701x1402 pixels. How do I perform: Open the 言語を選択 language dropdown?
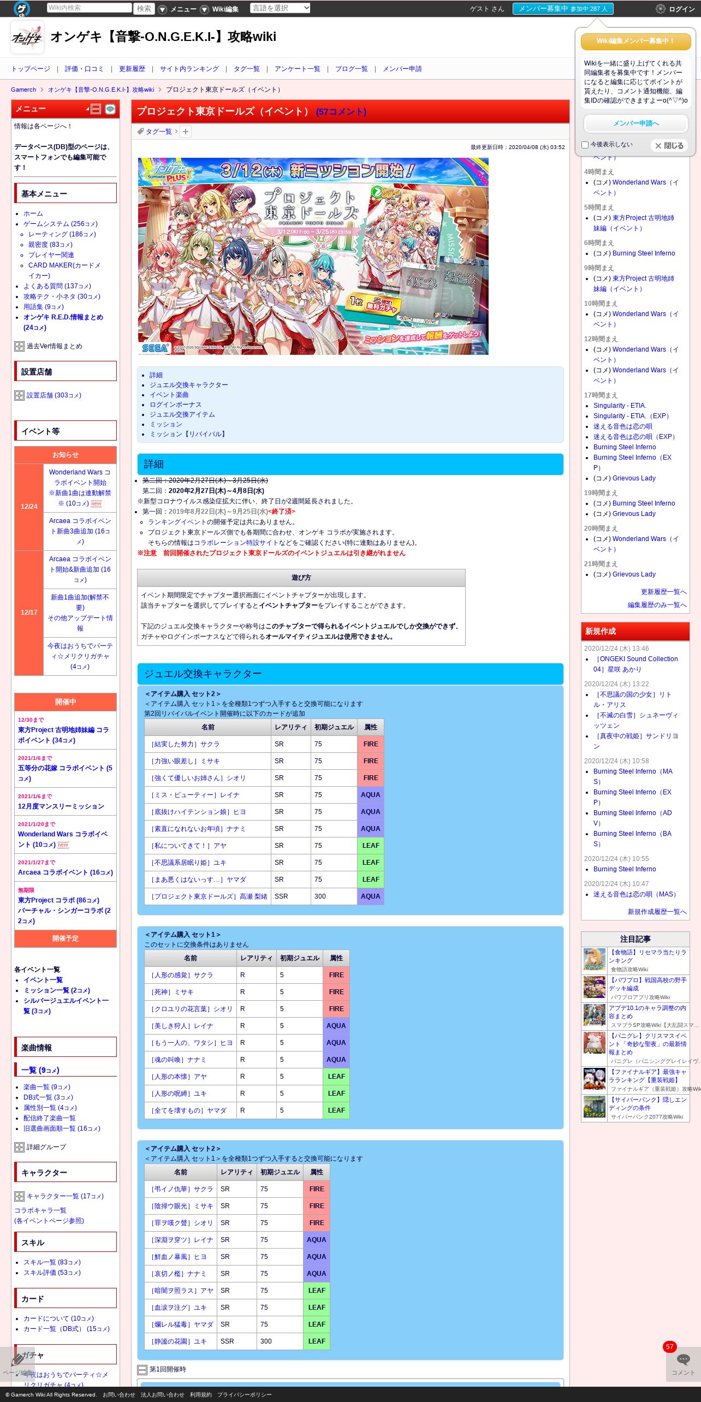coord(280,8)
